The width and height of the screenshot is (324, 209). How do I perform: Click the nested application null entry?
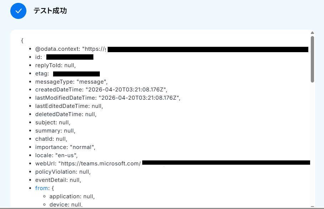pyautogui.click(x=72, y=196)
